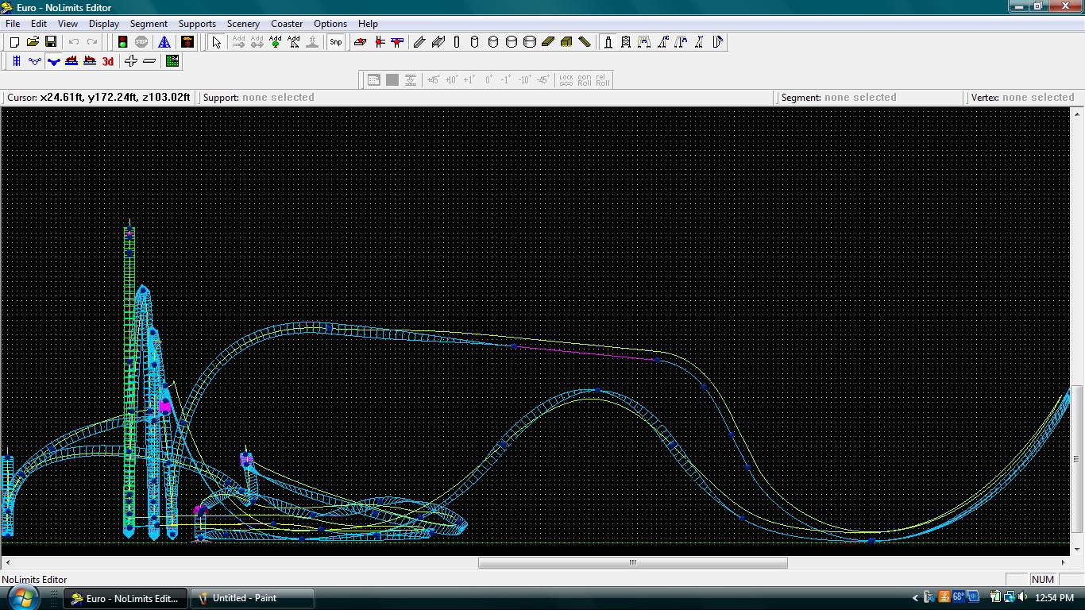Click the green 3d grid icon
Image resolution: width=1085 pixels, height=610 pixels.
tap(172, 61)
